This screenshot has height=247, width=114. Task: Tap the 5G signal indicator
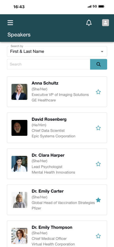pos(95,6)
